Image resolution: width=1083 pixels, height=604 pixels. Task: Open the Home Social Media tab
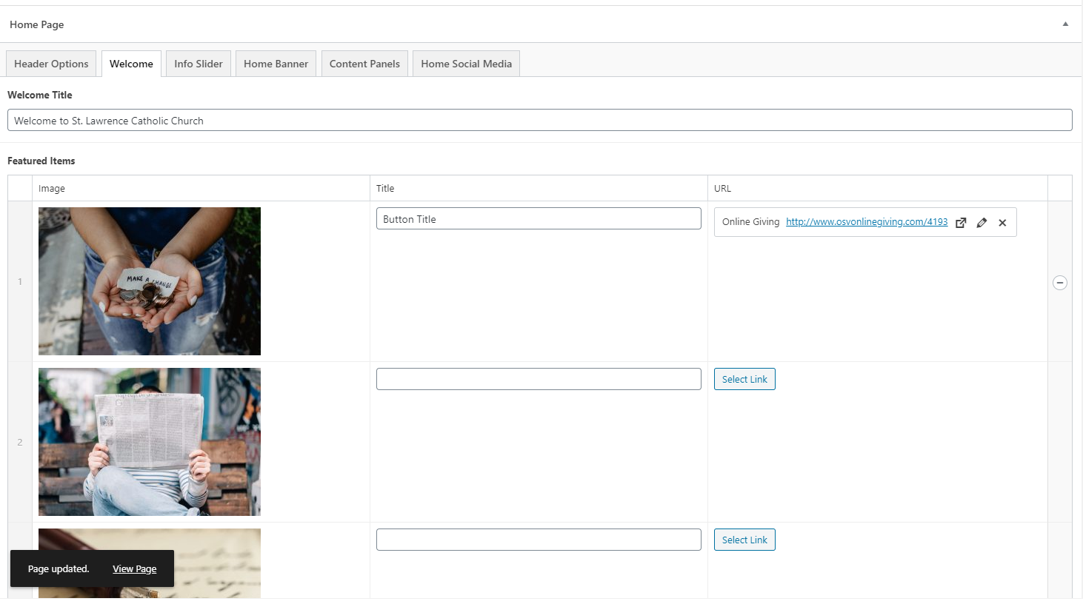point(466,64)
